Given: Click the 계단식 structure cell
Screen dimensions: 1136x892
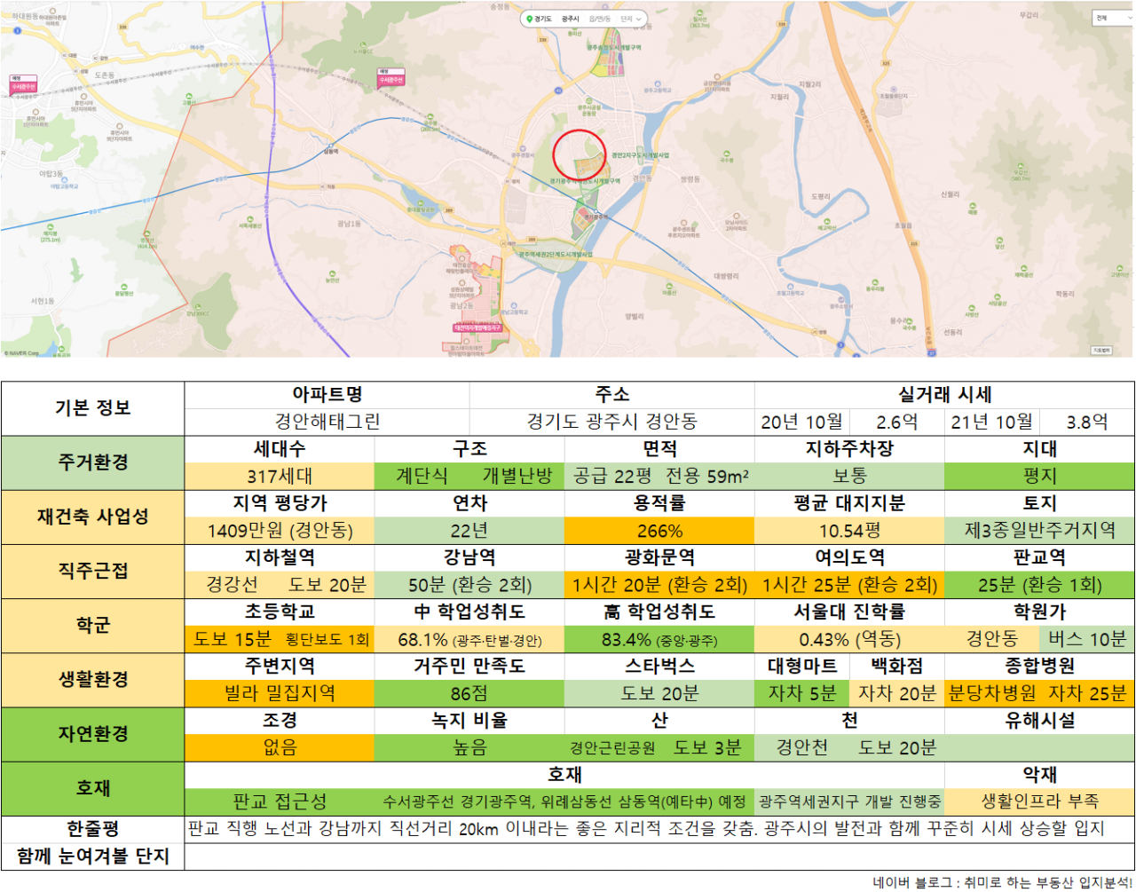Looking at the screenshot, I should pos(422,477).
